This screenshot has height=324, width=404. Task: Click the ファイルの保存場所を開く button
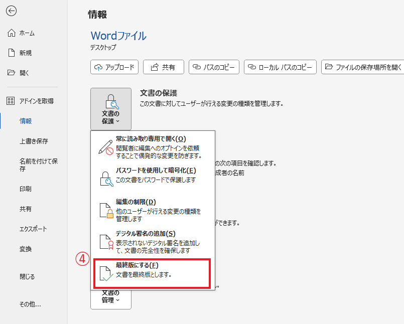363,67
